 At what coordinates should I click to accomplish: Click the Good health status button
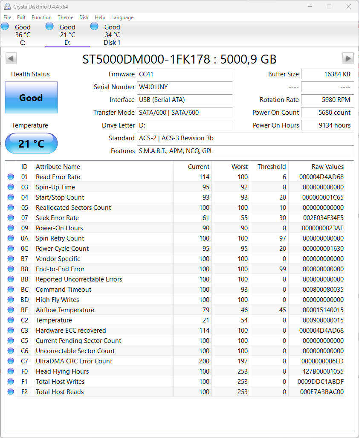point(30,97)
